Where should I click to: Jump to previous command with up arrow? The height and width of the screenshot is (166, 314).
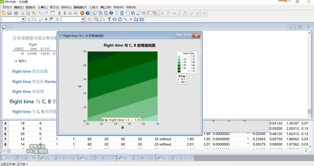point(59,13)
